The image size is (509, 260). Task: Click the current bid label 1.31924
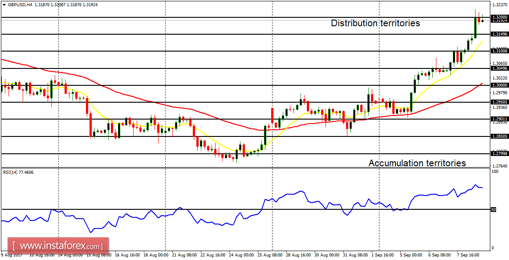coord(497,20)
